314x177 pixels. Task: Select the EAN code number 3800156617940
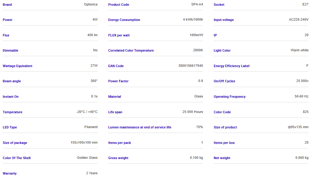click(x=190, y=66)
